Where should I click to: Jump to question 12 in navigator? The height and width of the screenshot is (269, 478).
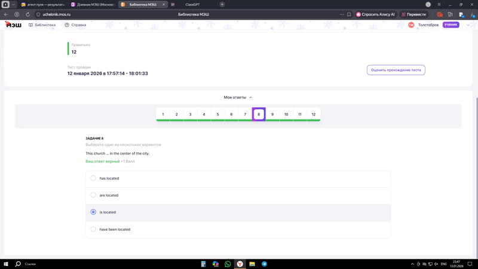click(x=313, y=114)
